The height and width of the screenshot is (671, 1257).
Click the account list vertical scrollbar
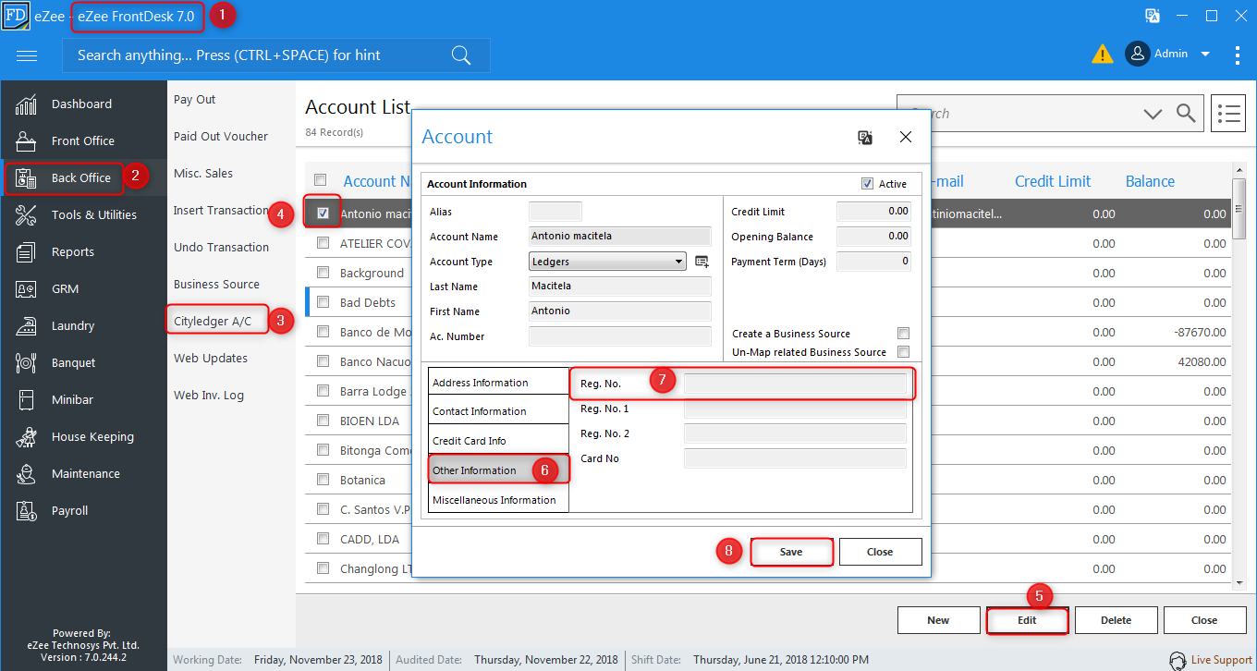1239,374
